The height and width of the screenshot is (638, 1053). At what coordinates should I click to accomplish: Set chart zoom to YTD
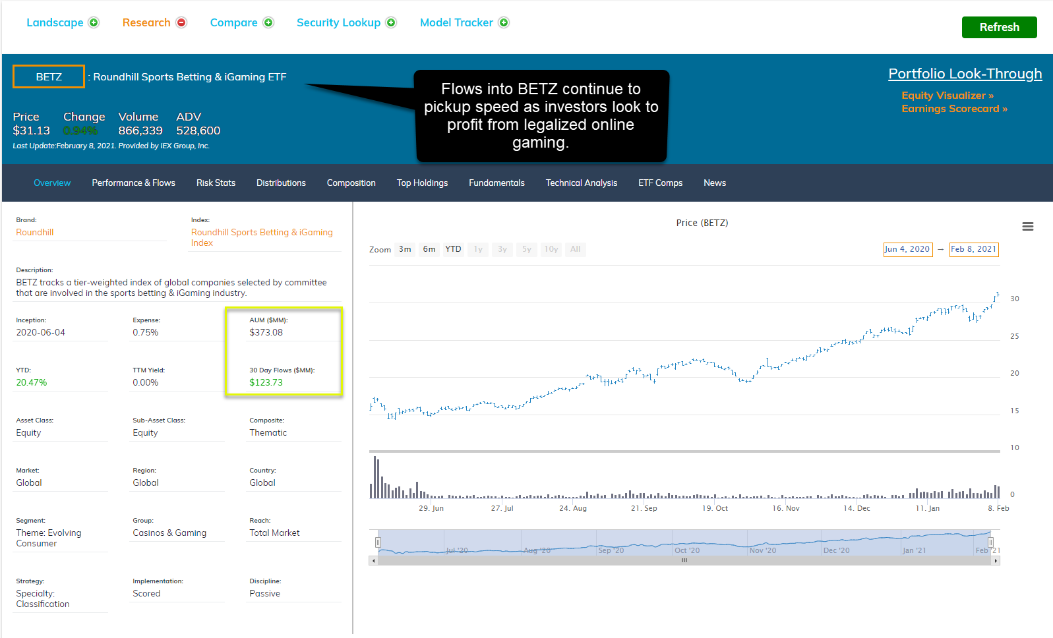coord(453,249)
